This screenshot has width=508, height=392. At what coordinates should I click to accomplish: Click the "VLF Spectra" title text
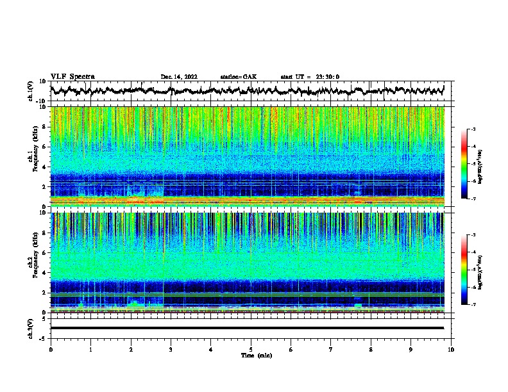pyautogui.click(x=72, y=77)
